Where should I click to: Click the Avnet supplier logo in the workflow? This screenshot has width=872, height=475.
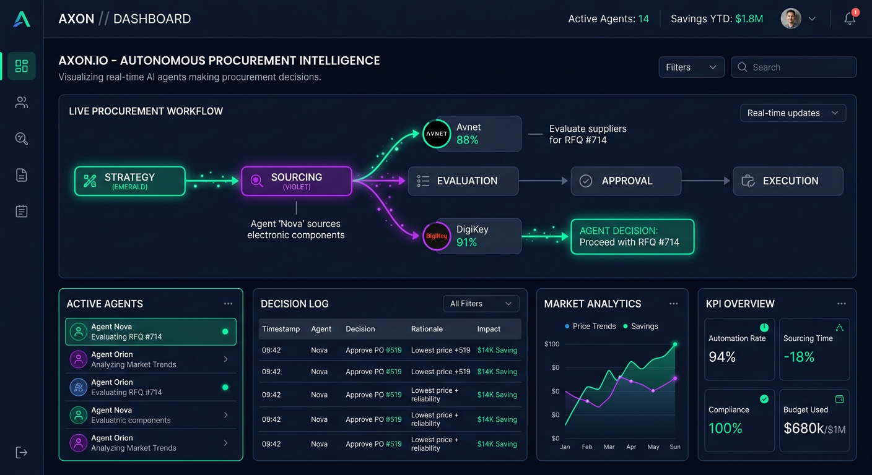point(437,134)
